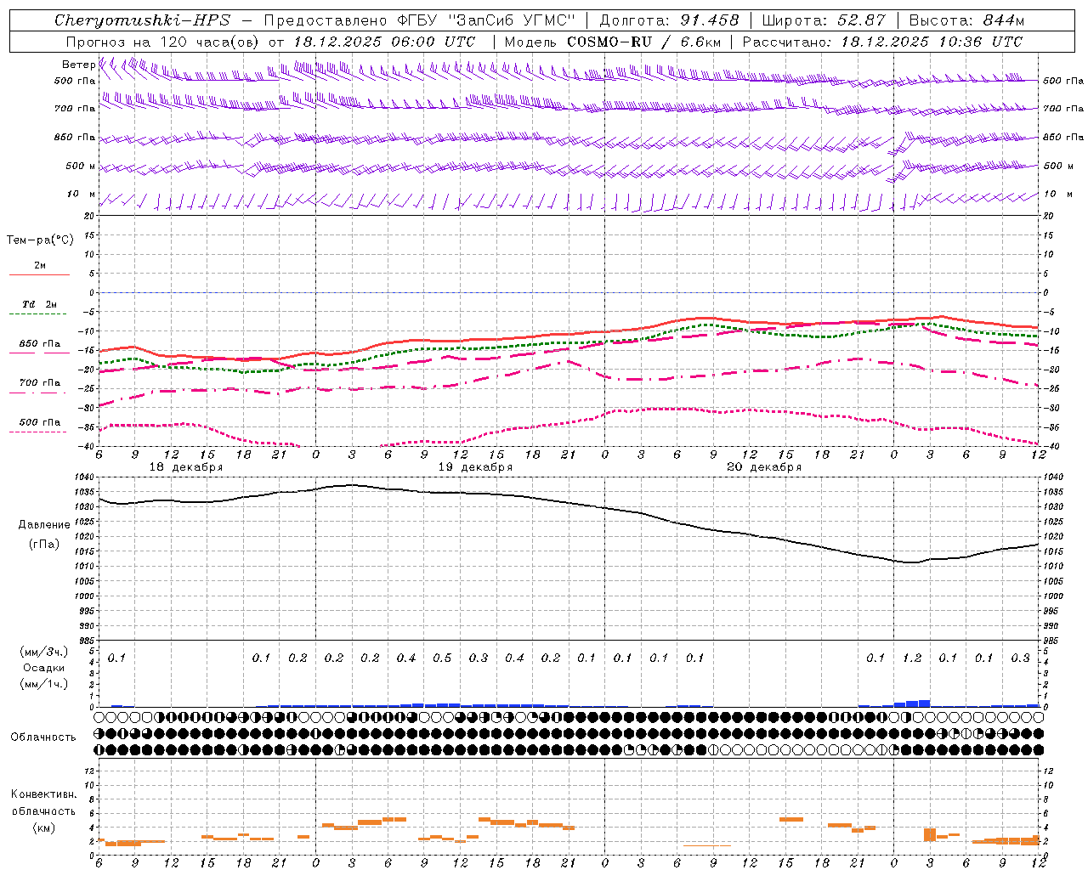Click "Прогноз на 120 часа(ов)" header text
Screen dimensions: 1088x870
[164, 42]
